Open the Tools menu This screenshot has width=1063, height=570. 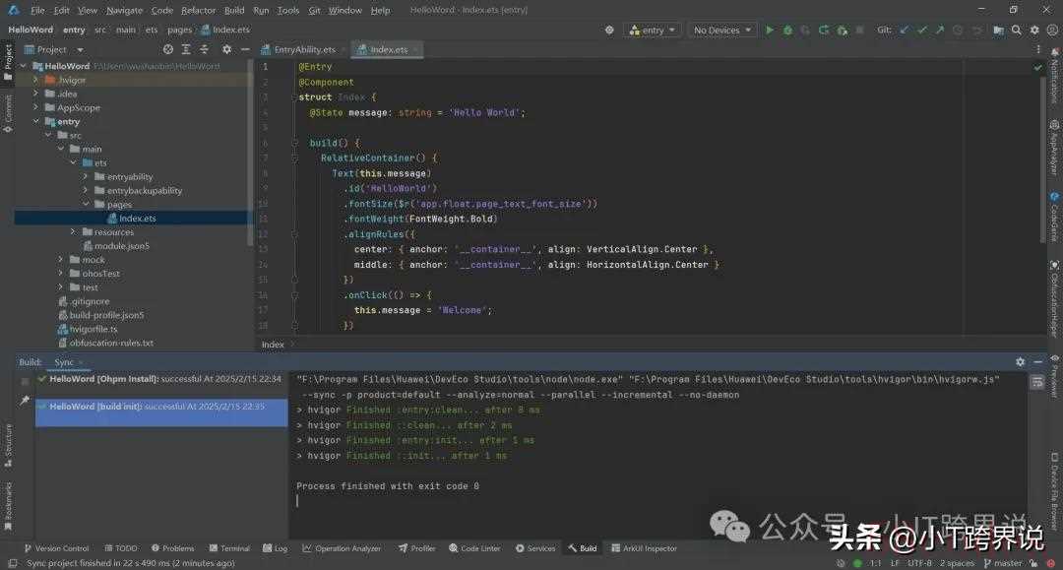coord(288,10)
